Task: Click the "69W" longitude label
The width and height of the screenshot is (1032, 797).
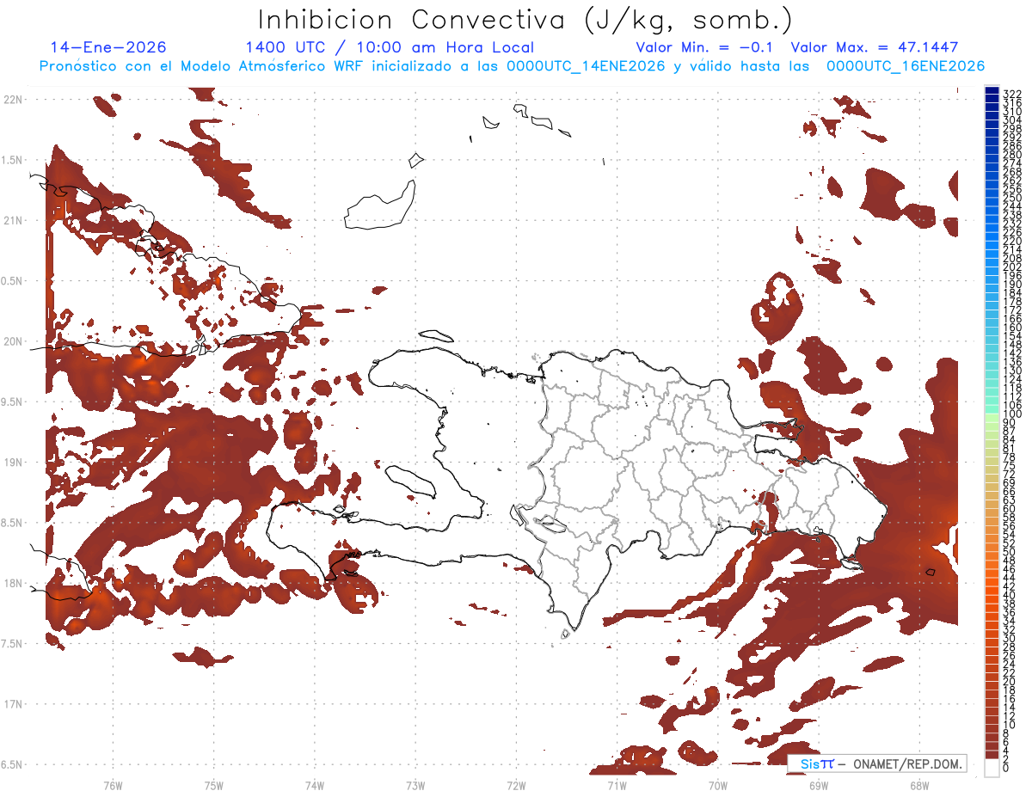Action: (x=818, y=785)
